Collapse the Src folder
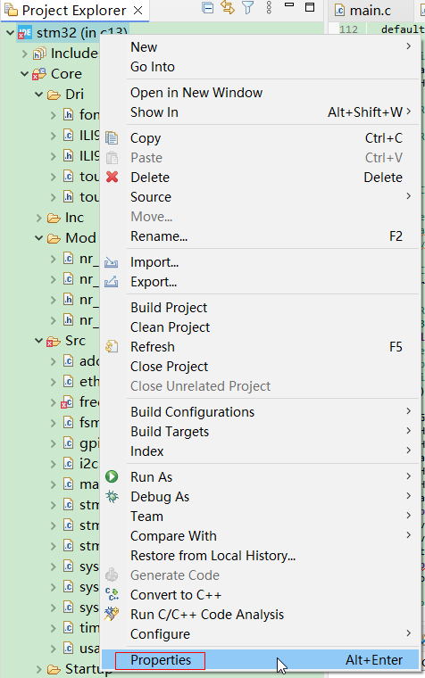The image size is (425, 678). [39, 341]
